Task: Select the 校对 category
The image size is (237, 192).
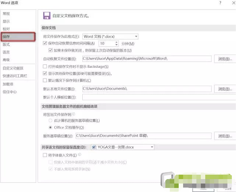Action: [x=6, y=29]
